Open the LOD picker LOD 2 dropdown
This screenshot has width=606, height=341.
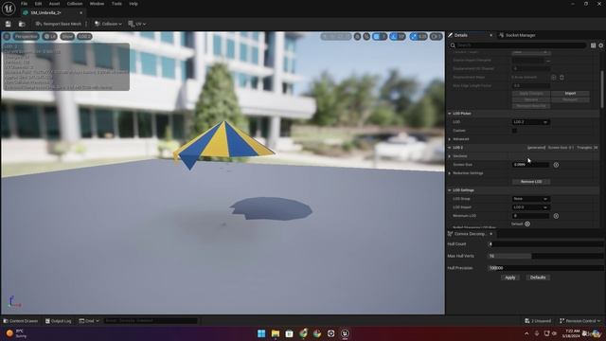[x=530, y=122]
